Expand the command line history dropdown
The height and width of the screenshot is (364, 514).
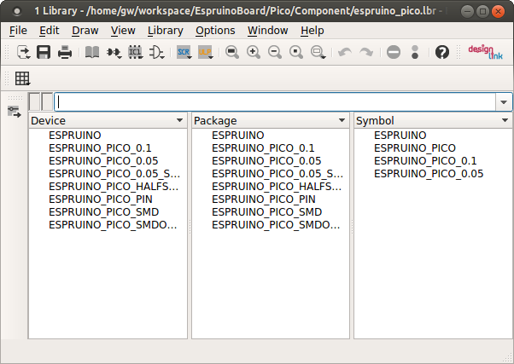504,102
